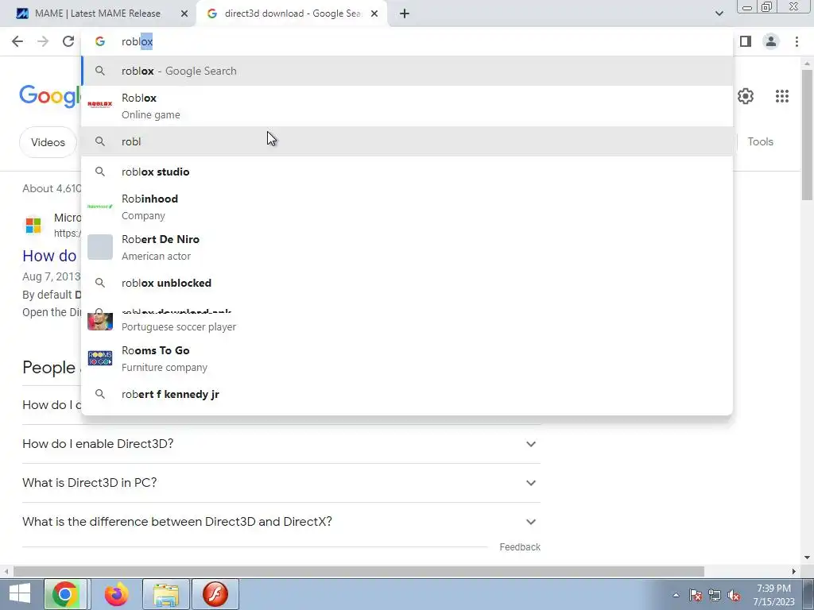The height and width of the screenshot is (610, 814).
Task: Select robert f kennedy jr suggestion
Action: pyautogui.click(x=407, y=394)
